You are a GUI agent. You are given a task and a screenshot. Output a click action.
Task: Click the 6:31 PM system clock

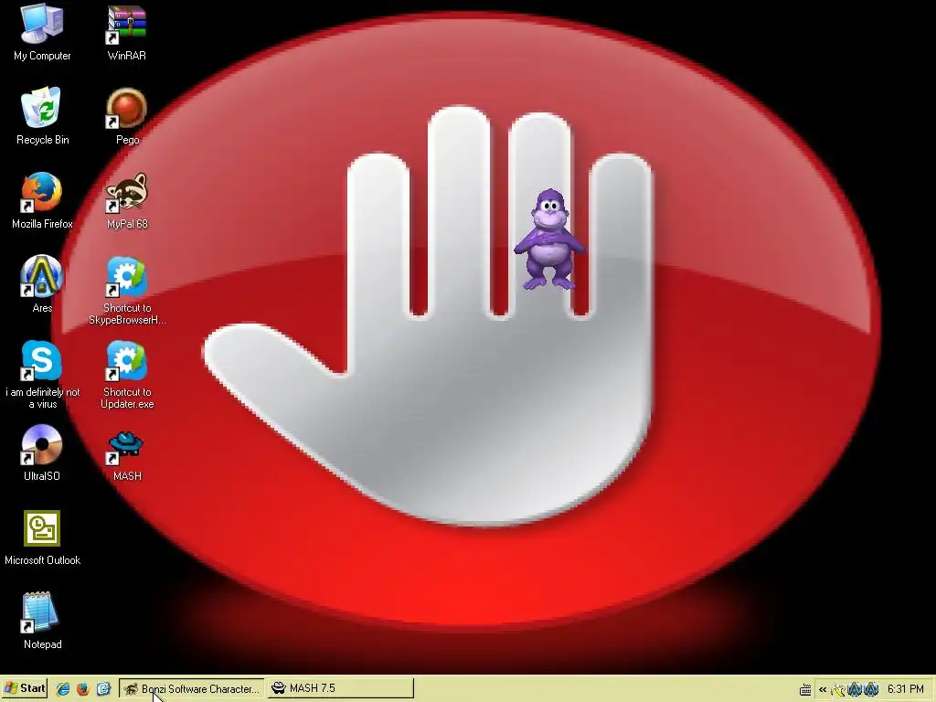click(x=906, y=689)
